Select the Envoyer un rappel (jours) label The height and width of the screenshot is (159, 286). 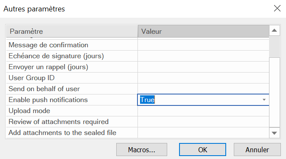coord(48,67)
